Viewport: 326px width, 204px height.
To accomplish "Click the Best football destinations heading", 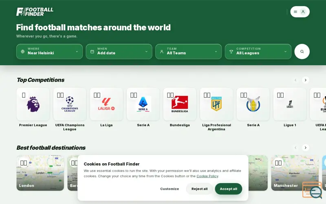I will click(x=51, y=148).
